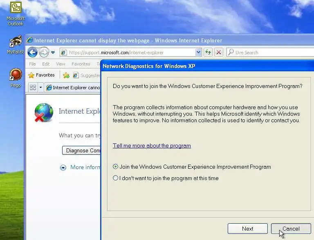The height and width of the screenshot is (240, 314).
Task: Click the globe error icon on page
Action: coord(44,112)
